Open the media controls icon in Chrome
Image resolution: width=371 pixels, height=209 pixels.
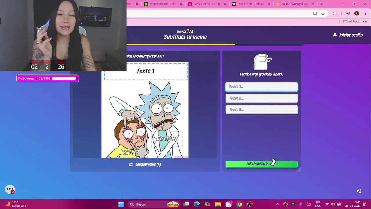[348, 13]
